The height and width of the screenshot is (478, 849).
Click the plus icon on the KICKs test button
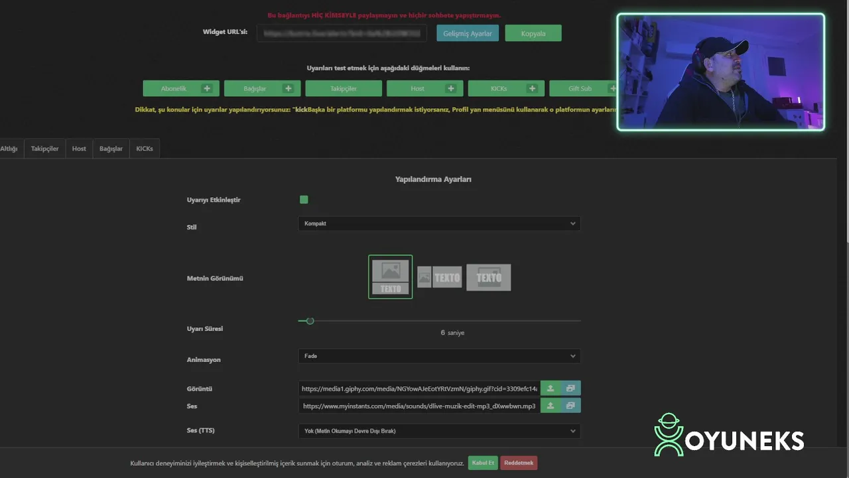click(x=532, y=88)
